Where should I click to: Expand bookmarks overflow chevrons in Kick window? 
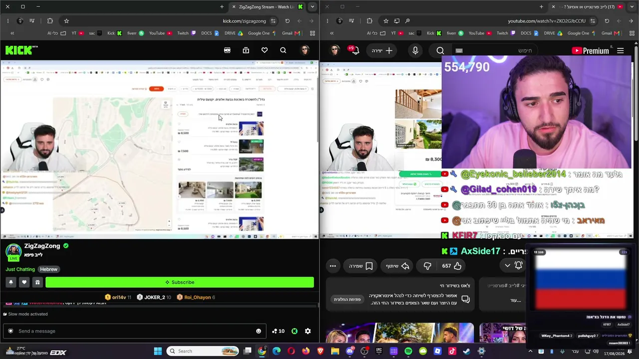[x=12, y=33]
